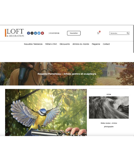Open the Twitter social icon
Screen dimensions: 134x161
(x=39, y=33)
